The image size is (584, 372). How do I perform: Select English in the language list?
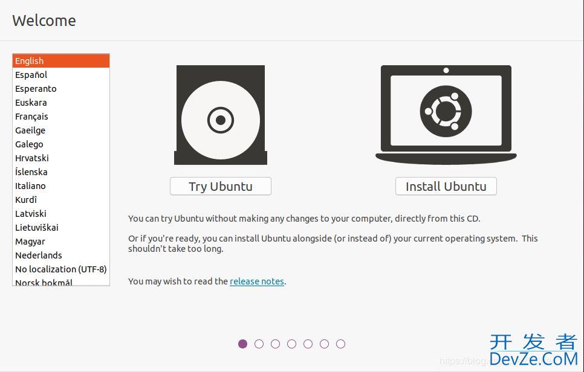[61, 60]
